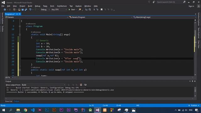
Task: Click the notifications flag icon in the title bar
Action: pyautogui.click(x=149, y=2)
